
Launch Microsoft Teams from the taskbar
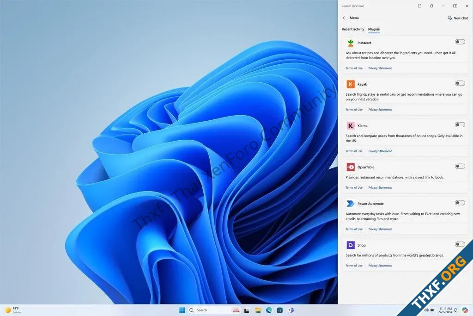point(291,310)
